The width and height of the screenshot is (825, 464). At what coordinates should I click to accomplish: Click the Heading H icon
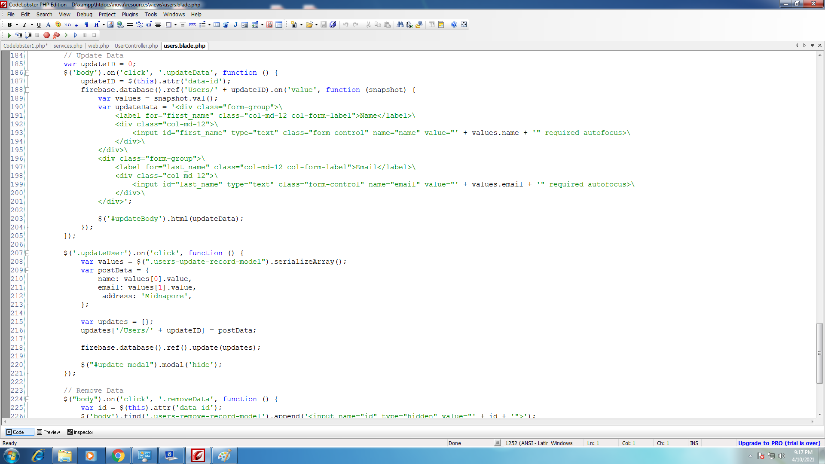[96, 24]
